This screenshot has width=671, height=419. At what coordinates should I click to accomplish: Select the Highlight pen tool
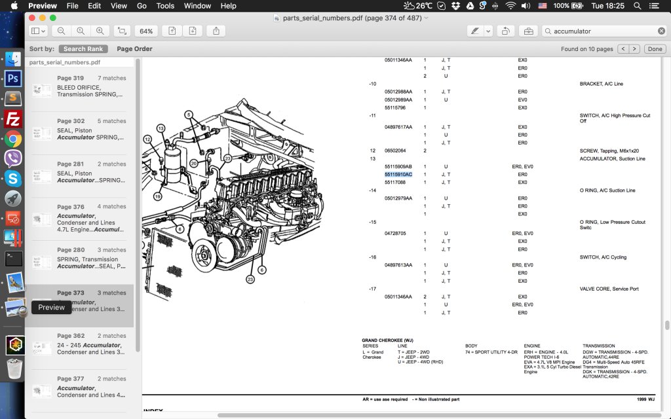(x=475, y=31)
